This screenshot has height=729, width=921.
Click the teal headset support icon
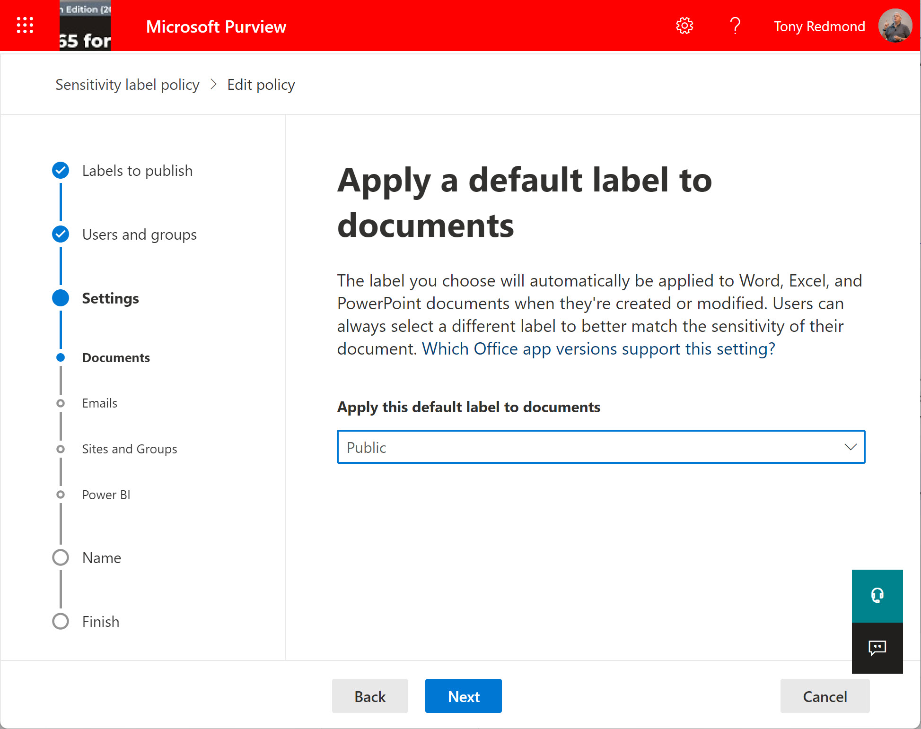pyautogui.click(x=877, y=596)
